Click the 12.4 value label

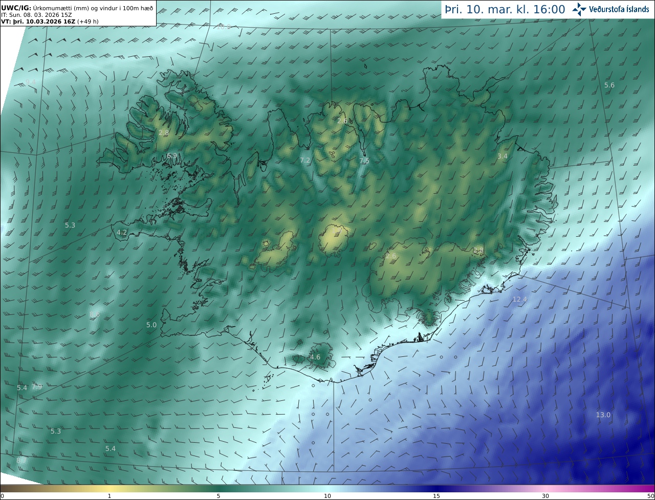pos(519,299)
